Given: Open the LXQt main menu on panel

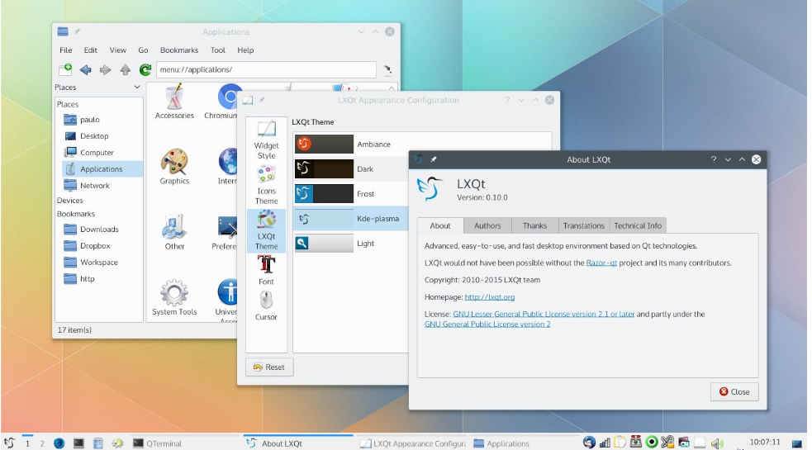Looking at the screenshot, I should pos(9,443).
